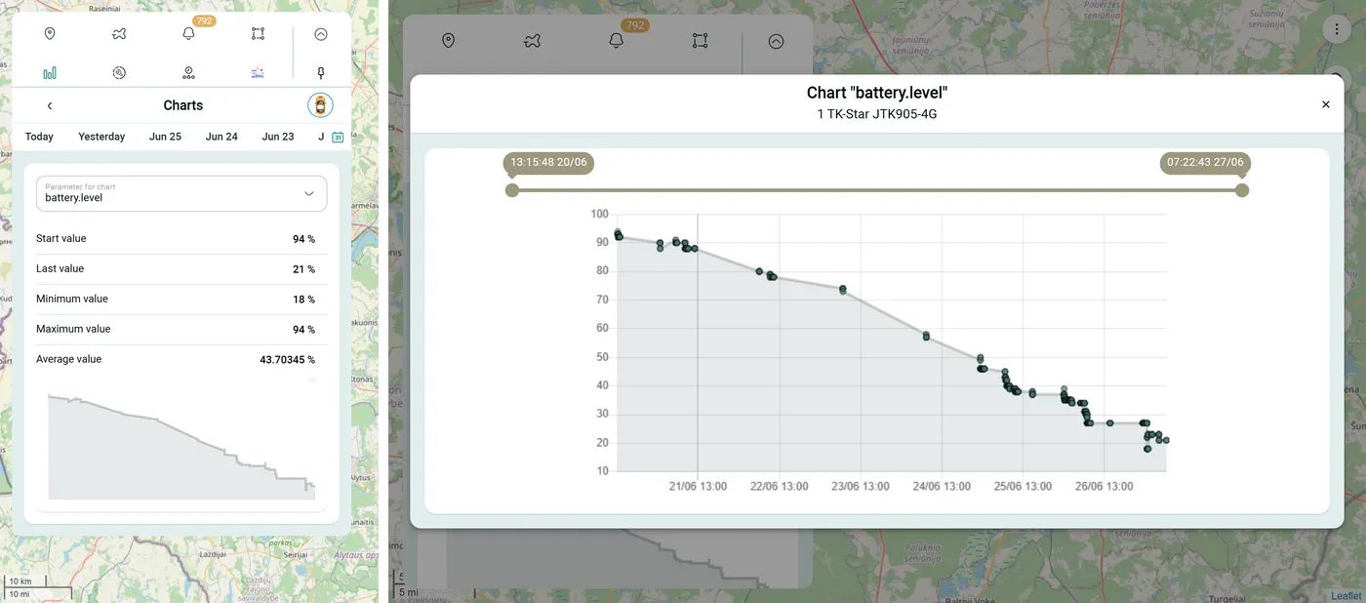Close the battery.level chart dialog
Viewport: 1366px width, 603px height.
click(1325, 104)
